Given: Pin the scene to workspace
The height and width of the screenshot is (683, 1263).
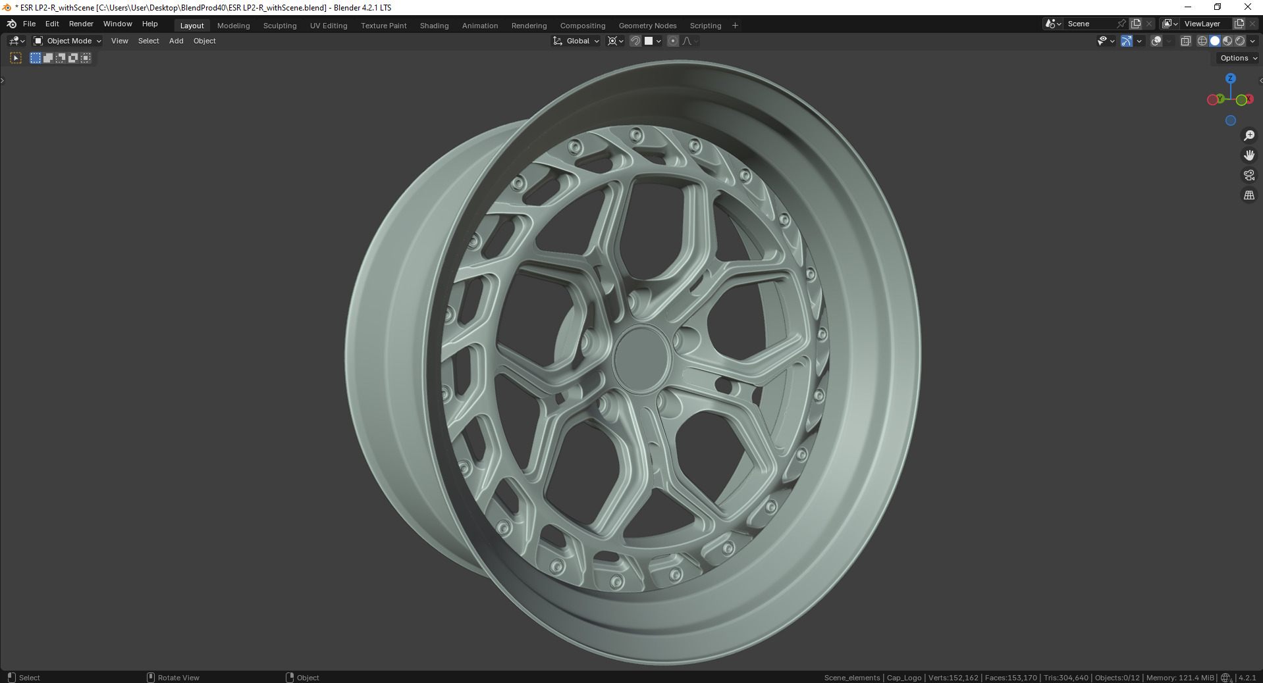Looking at the screenshot, I should click(x=1121, y=24).
